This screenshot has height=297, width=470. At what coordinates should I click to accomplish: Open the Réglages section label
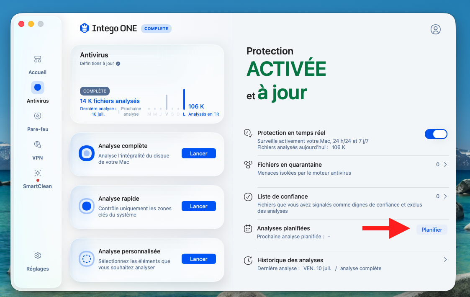[x=38, y=269]
